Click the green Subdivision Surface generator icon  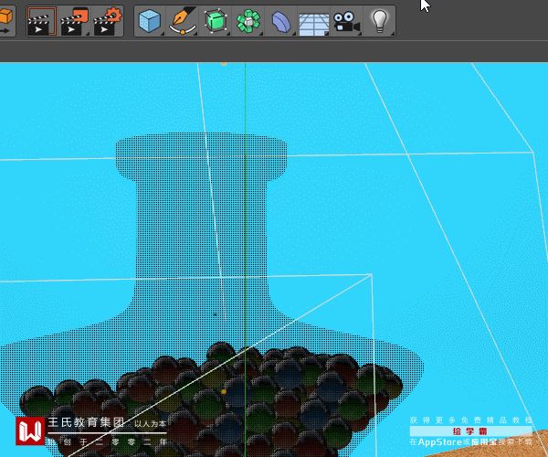pos(216,21)
